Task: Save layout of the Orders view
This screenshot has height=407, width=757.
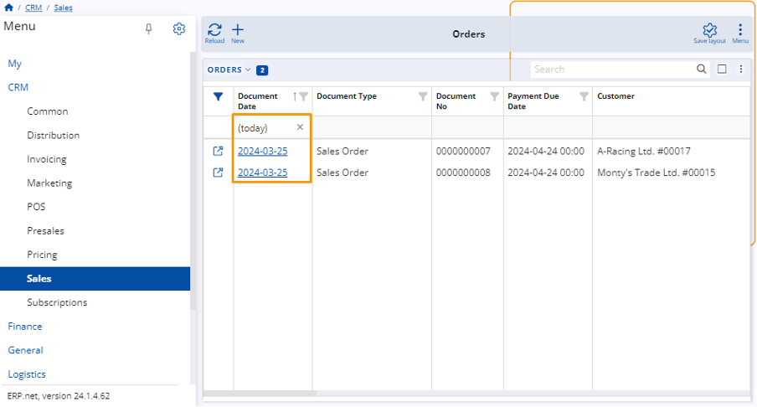Action: tap(709, 33)
